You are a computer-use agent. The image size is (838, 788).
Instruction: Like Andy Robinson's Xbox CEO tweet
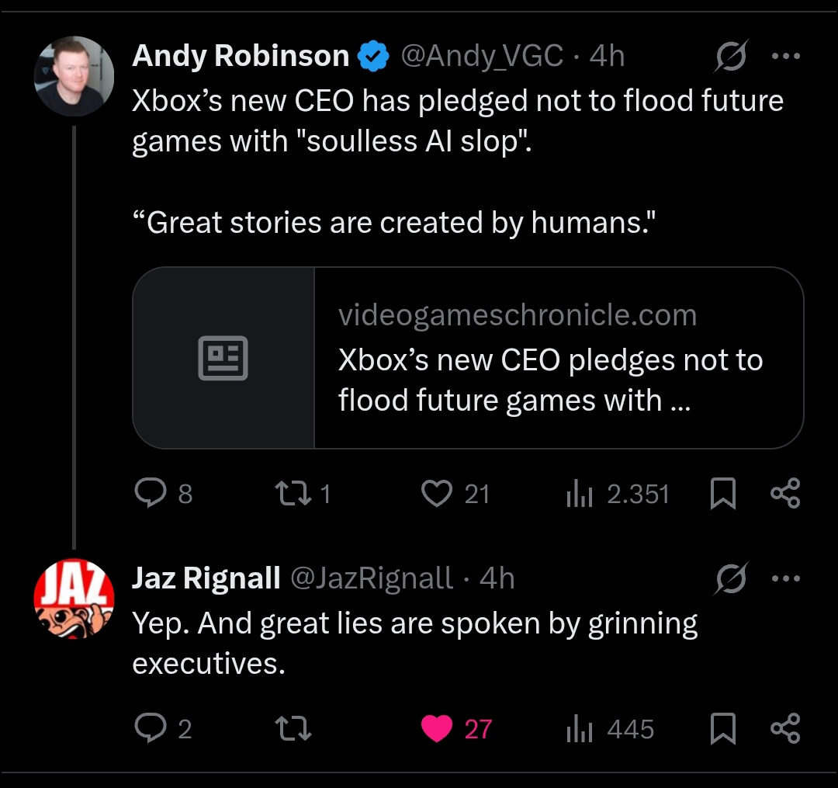tap(437, 494)
